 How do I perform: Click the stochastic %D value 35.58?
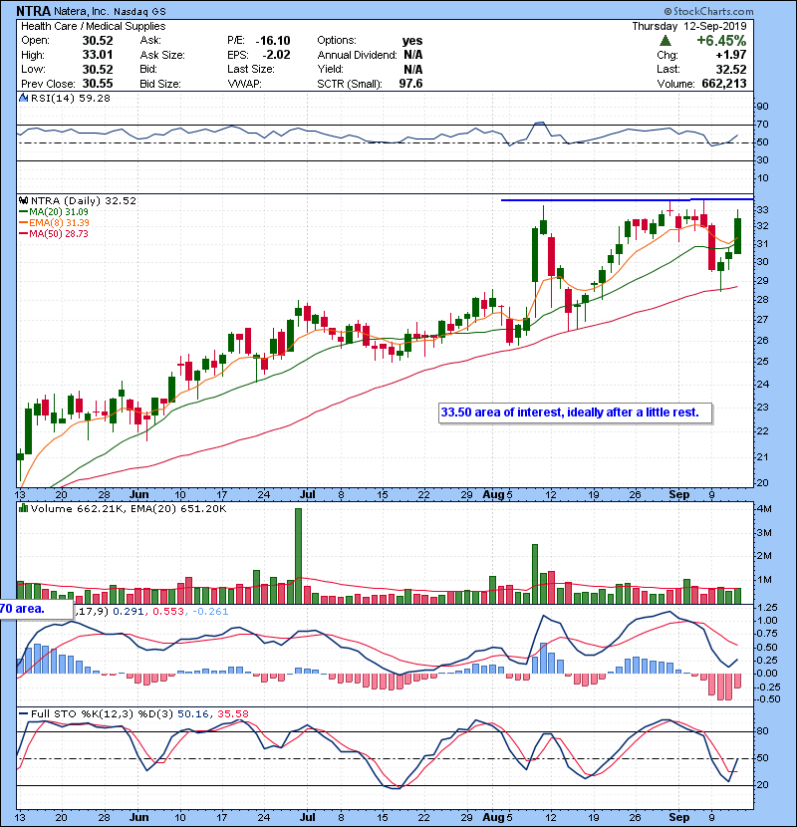tap(232, 714)
